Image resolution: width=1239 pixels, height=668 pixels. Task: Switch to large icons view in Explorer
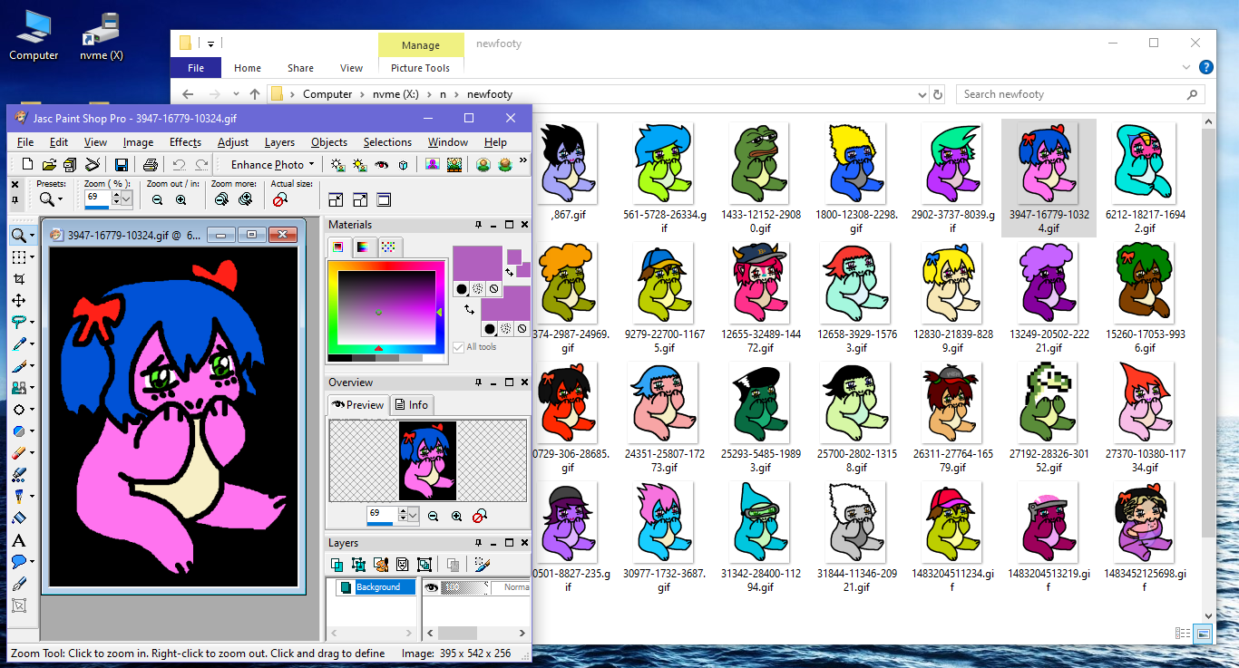[x=1203, y=633]
